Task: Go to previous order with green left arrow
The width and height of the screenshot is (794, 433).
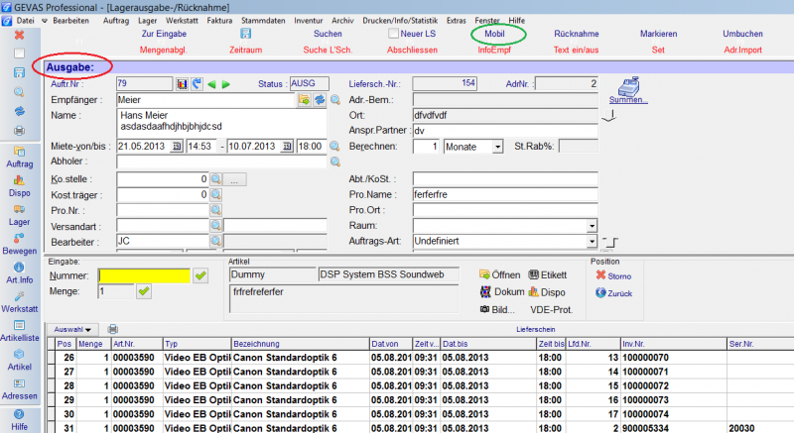Action: [211, 84]
